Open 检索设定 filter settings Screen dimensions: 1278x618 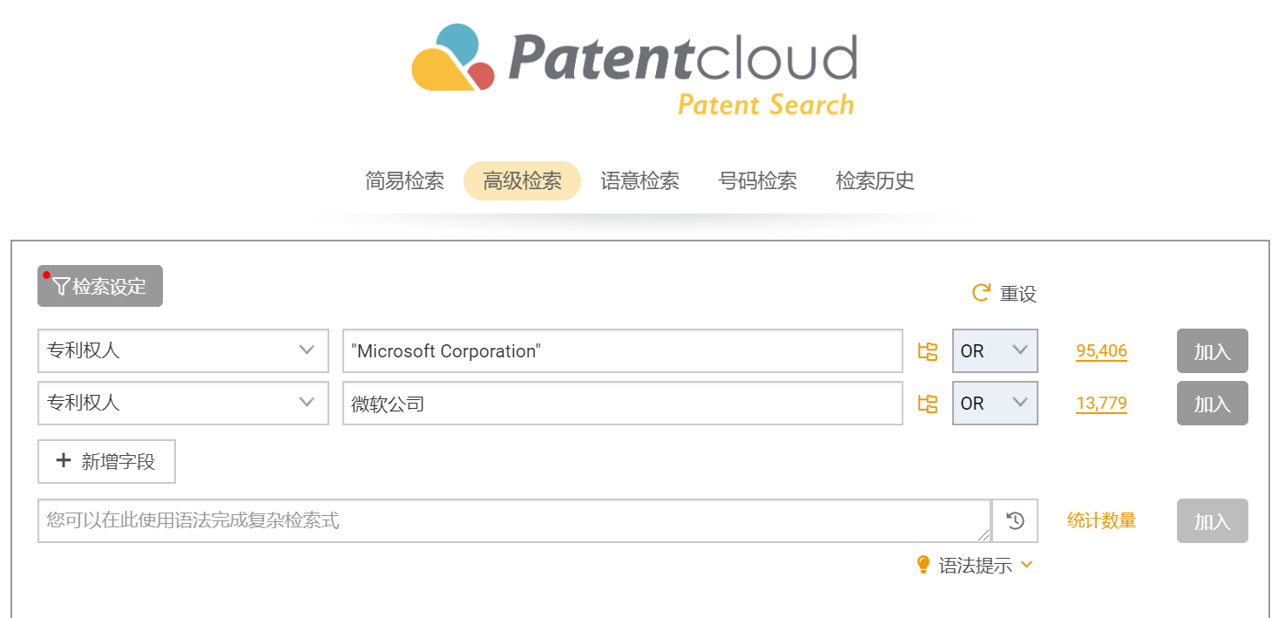coord(100,286)
